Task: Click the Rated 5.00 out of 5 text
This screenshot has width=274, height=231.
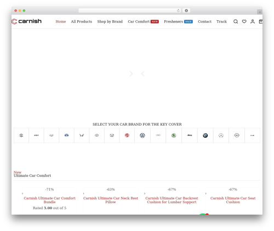Action: (49, 208)
